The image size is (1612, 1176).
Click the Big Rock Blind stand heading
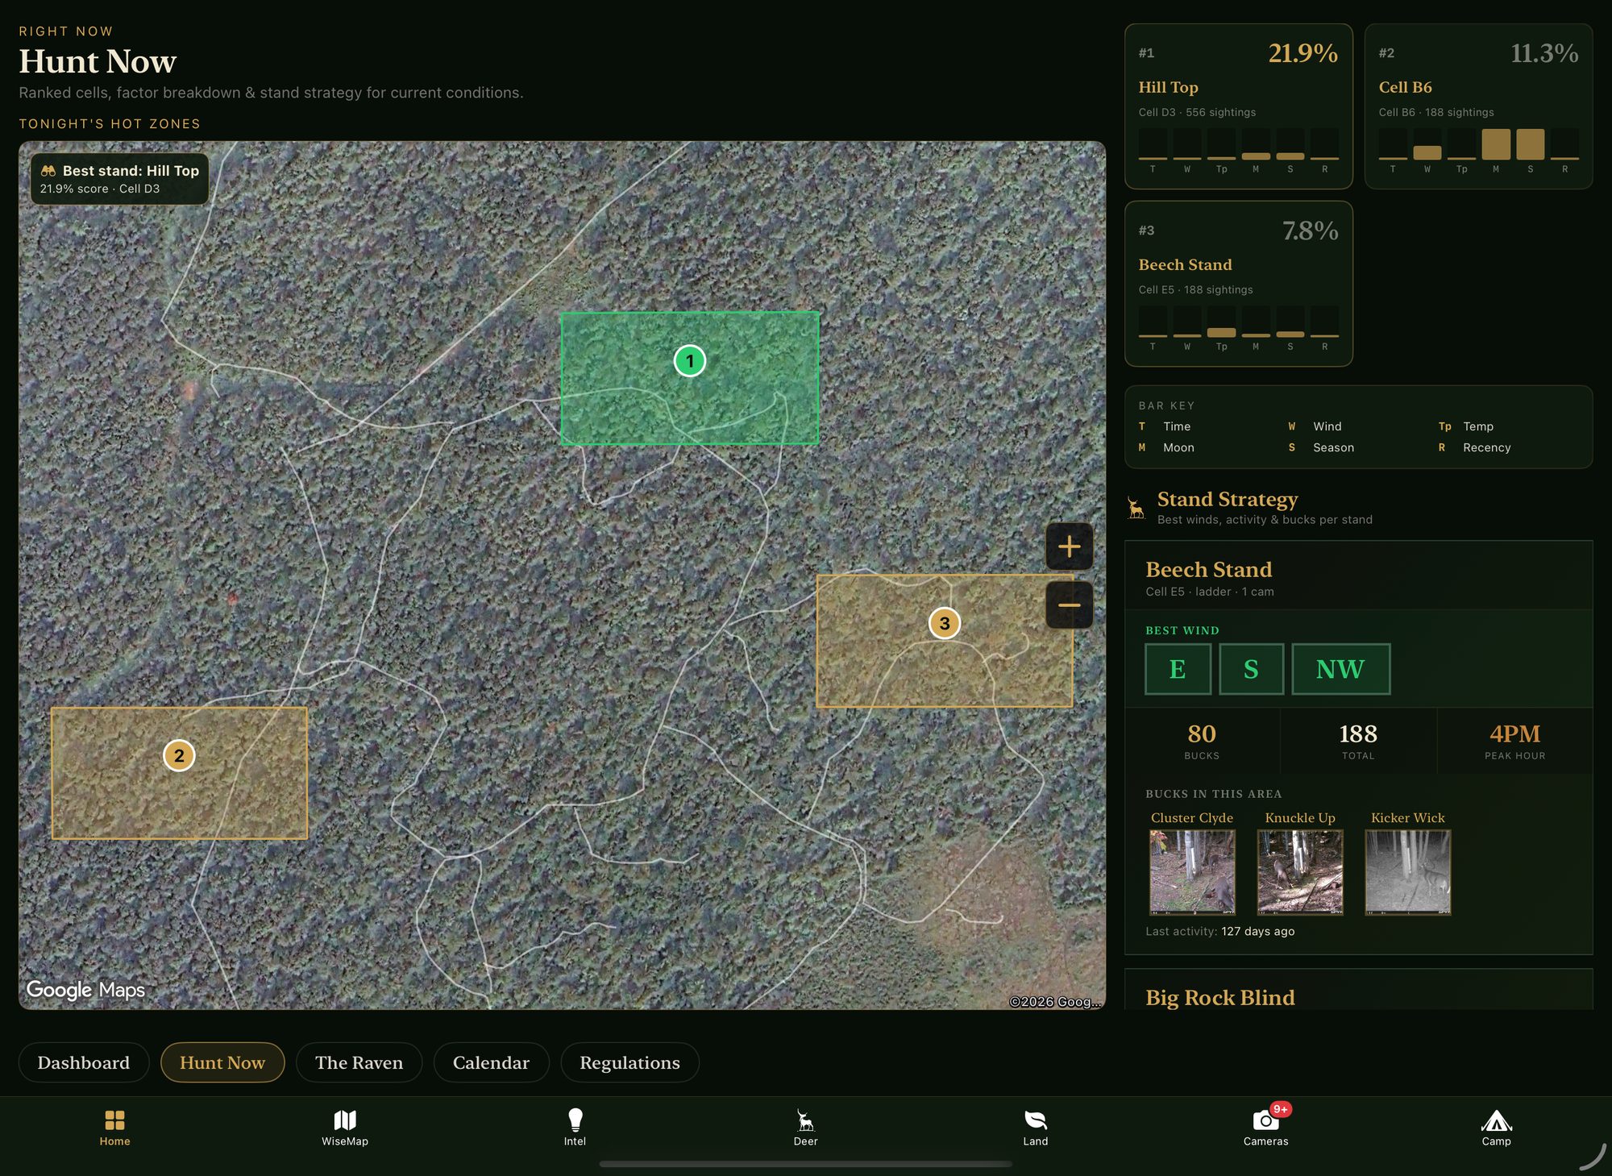(1220, 998)
